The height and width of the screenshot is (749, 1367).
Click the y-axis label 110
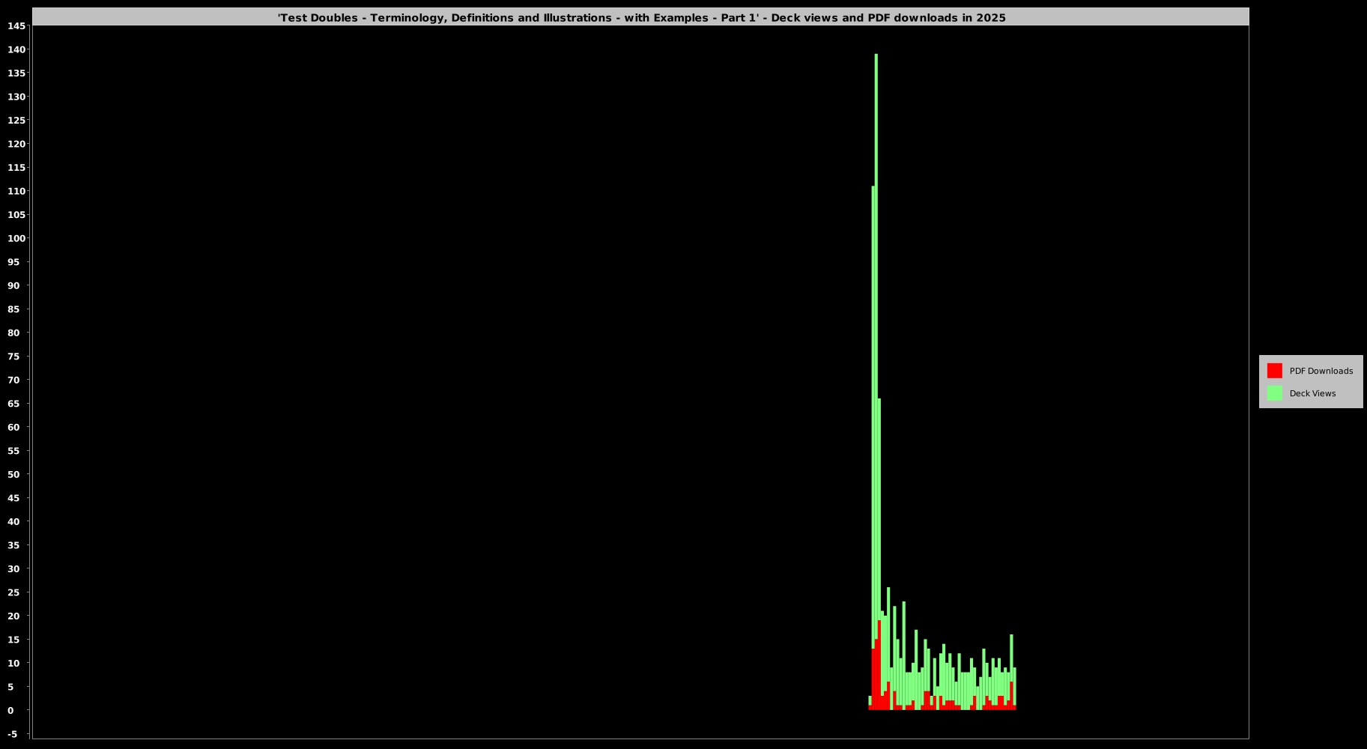click(x=16, y=192)
